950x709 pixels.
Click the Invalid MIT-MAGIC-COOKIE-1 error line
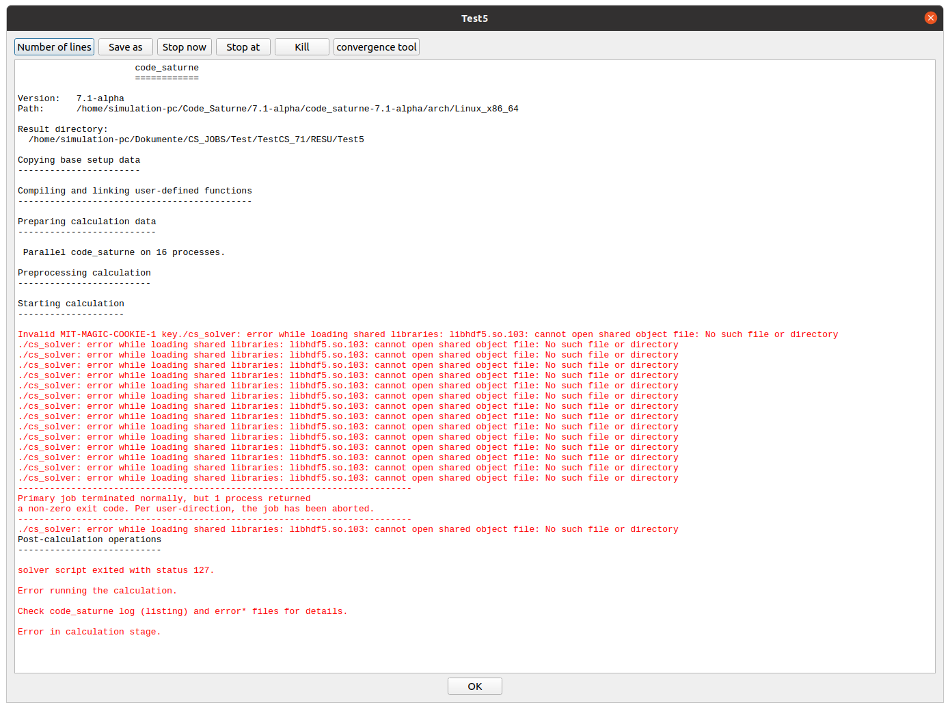[428, 334]
